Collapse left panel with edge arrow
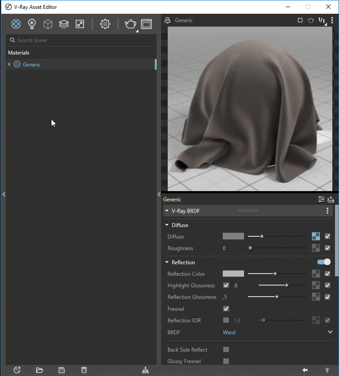The width and height of the screenshot is (339, 376). coord(4,194)
